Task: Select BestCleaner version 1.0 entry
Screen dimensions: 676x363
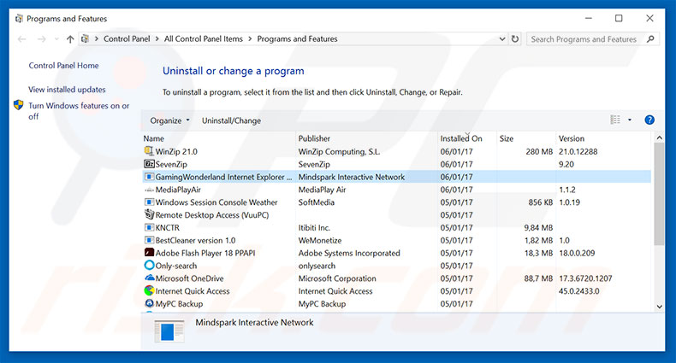Action: (x=195, y=240)
